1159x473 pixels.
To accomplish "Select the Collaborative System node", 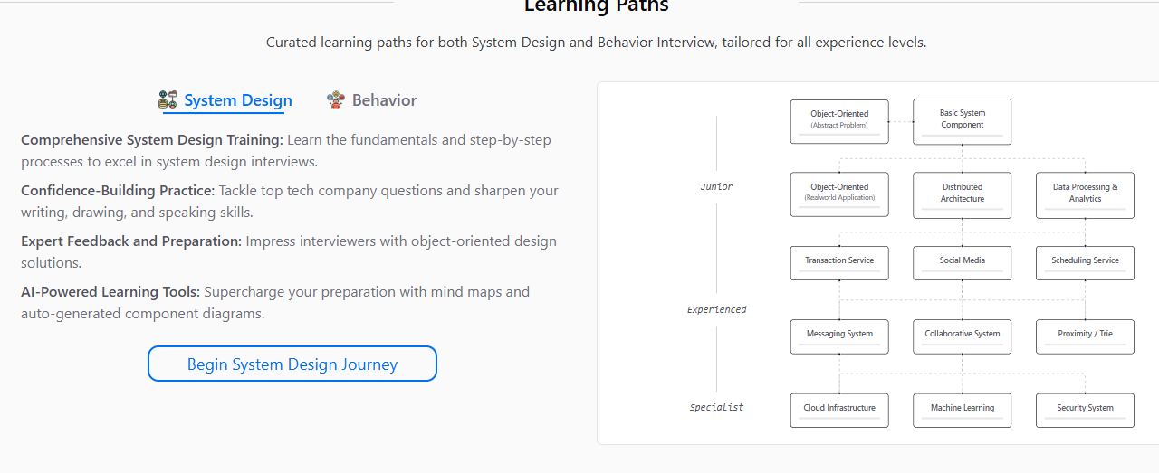I will [962, 336].
